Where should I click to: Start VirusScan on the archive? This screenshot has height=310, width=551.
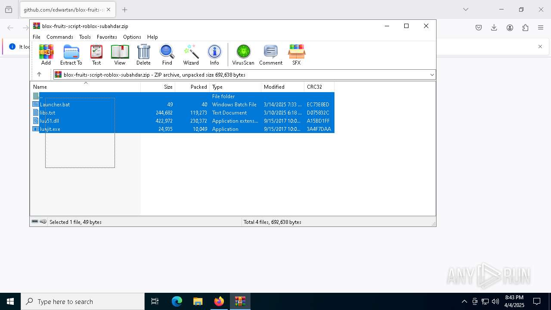click(x=243, y=55)
